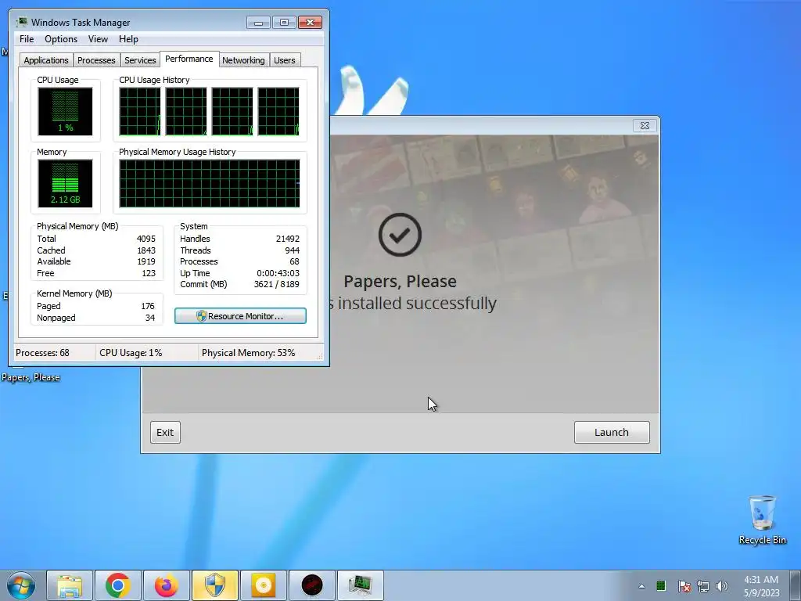Click the Papers, Please heading in installer
The image size is (801, 601).
[x=400, y=282]
